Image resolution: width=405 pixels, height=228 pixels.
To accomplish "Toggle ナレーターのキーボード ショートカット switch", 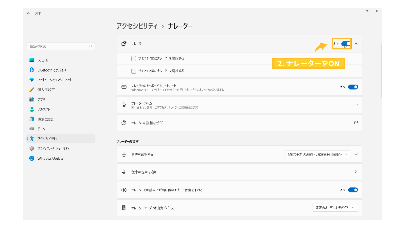I will [353, 87].
